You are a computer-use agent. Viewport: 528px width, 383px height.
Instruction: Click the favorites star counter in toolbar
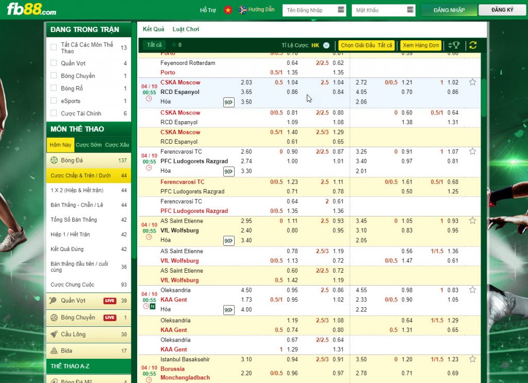(x=176, y=45)
